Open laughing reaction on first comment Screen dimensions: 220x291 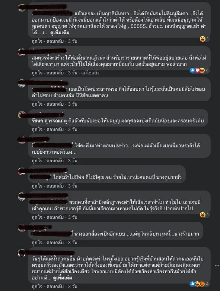tap(203, 39)
